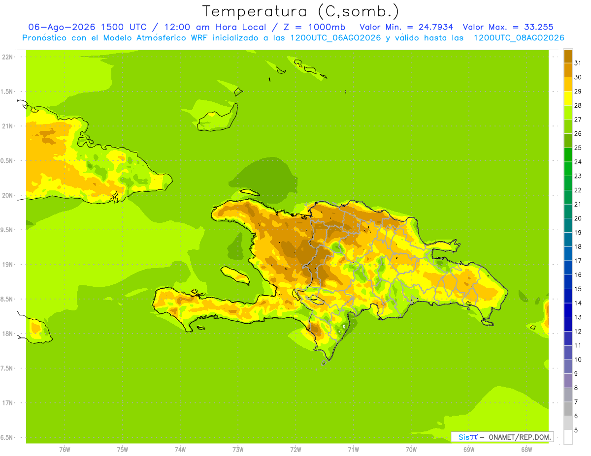
Task: Click the "Temperatura (C,somb.)" title
Action: (x=301, y=11)
